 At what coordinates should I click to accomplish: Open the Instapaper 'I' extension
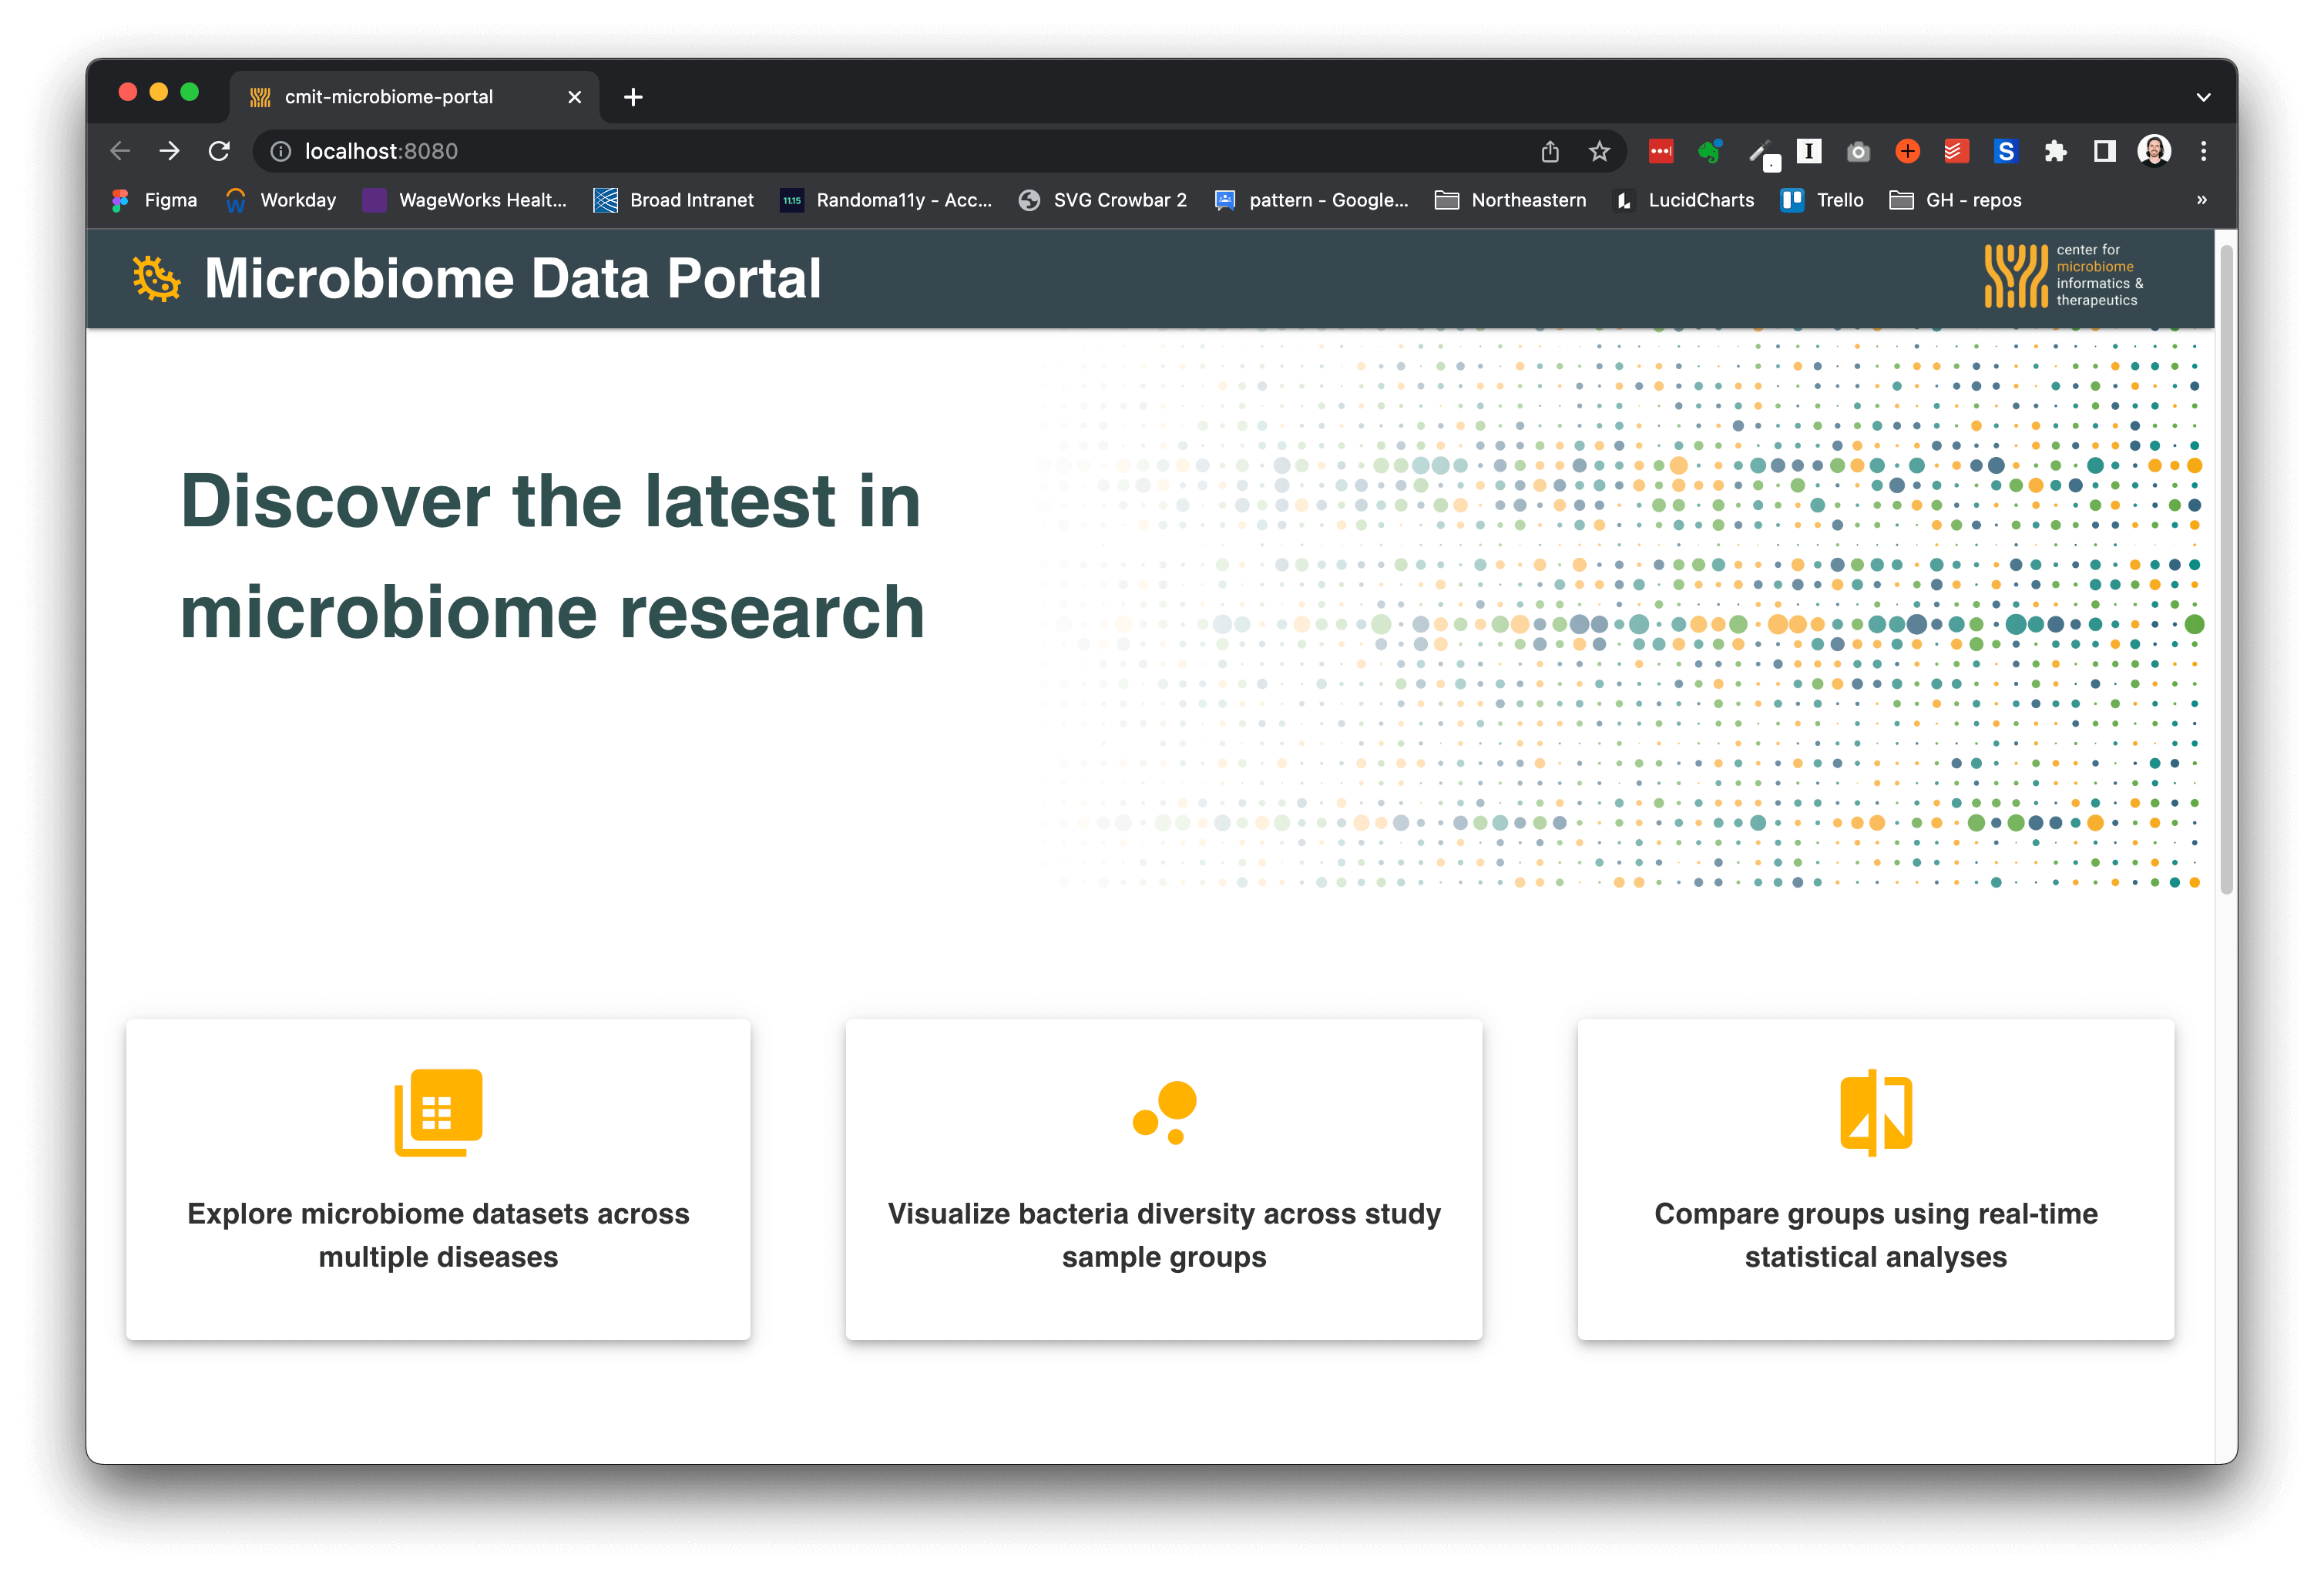[x=1809, y=151]
